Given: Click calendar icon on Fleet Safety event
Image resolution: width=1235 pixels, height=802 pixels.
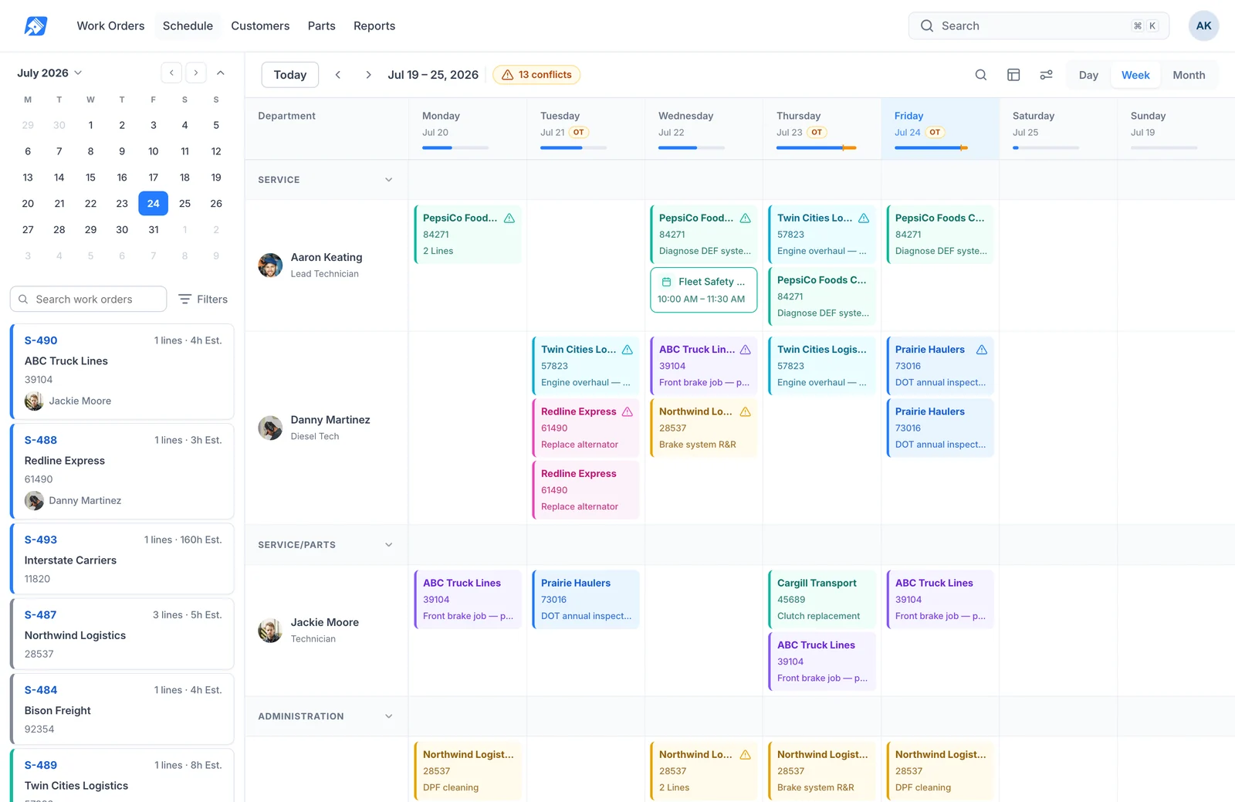Looking at the screenshot, I should point(666,282).
